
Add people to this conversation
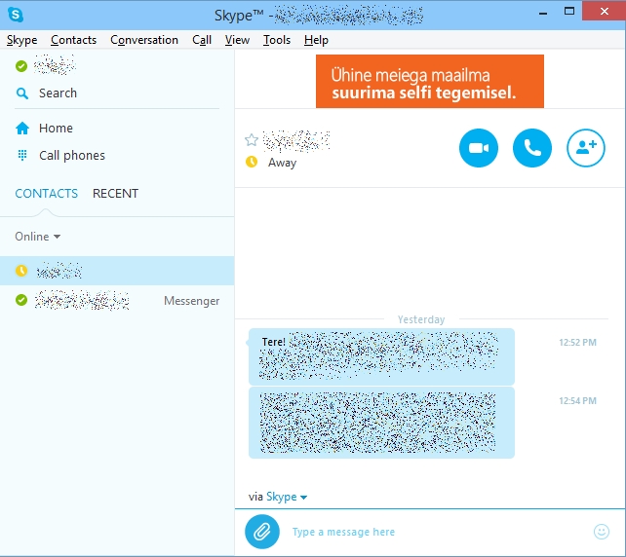pyautogui.click(x=586, y=148)
